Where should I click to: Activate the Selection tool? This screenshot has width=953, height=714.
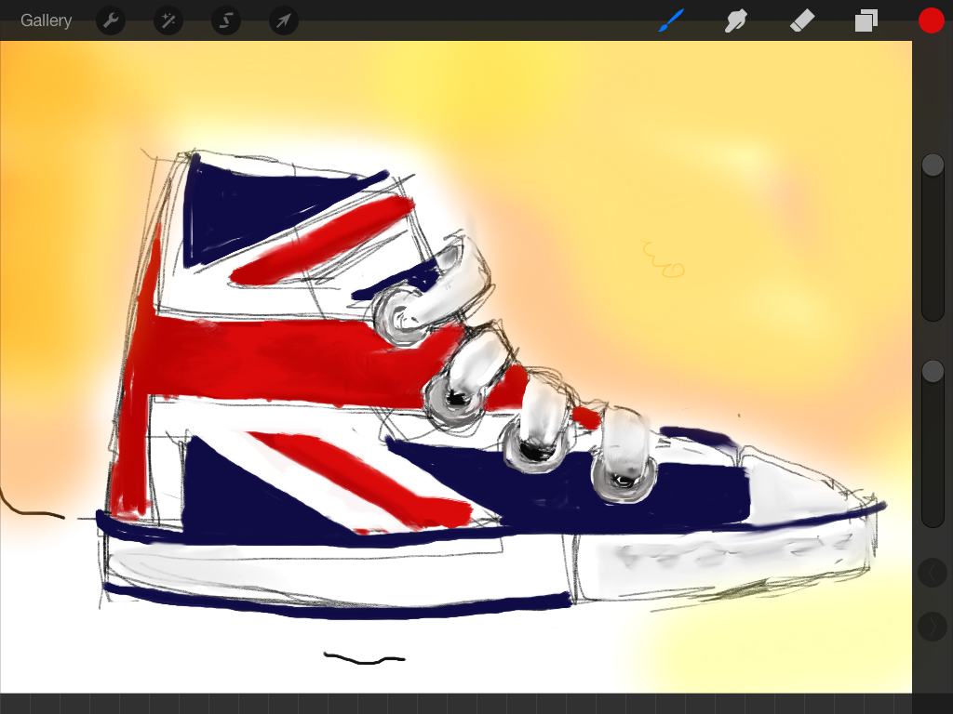click(226, 20)
